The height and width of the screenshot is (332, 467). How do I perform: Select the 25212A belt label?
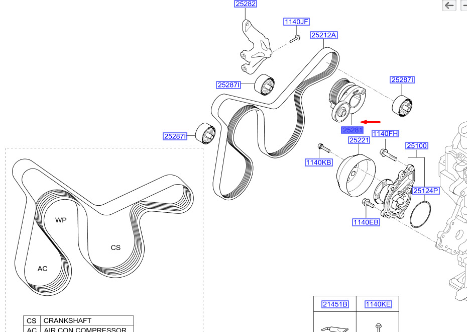pyautogui.click(x=324, y=35)
